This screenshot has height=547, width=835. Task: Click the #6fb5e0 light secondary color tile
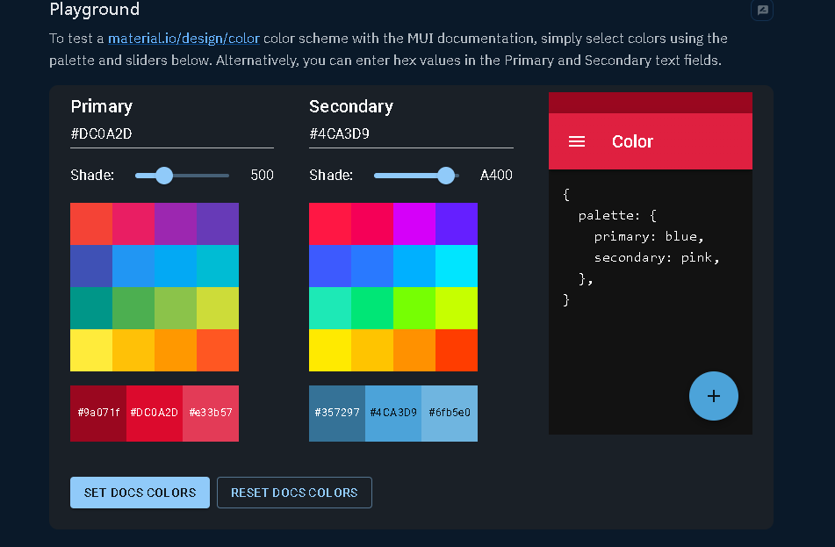450,413
